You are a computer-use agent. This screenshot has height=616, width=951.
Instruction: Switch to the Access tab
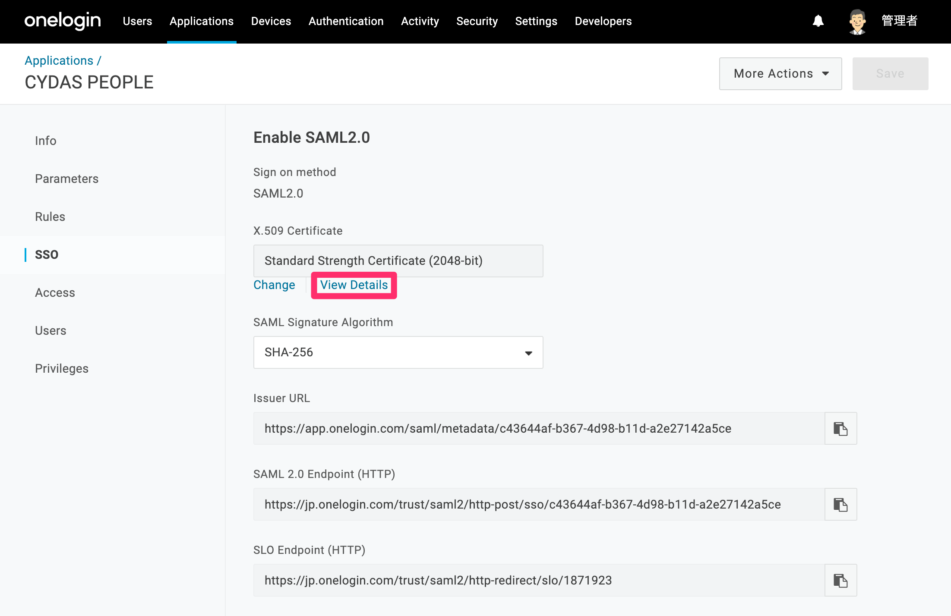click(55, 292)
